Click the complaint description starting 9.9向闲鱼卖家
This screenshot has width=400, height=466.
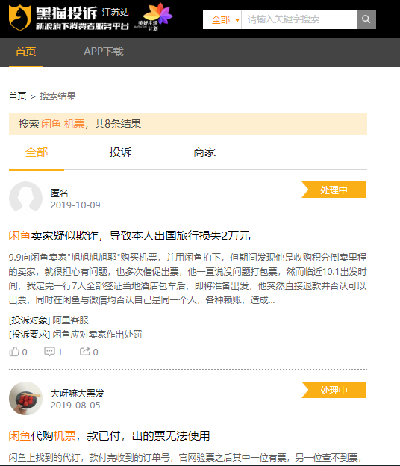187,279
